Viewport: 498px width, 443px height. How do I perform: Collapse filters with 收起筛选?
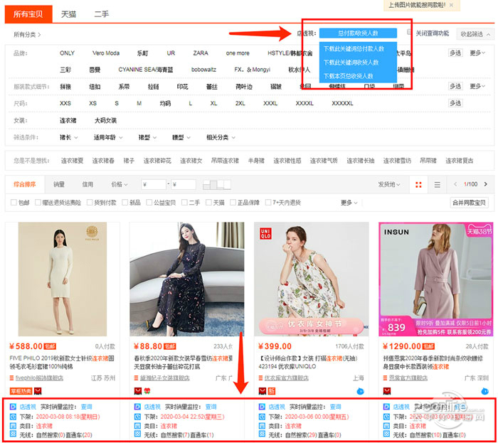475,33
